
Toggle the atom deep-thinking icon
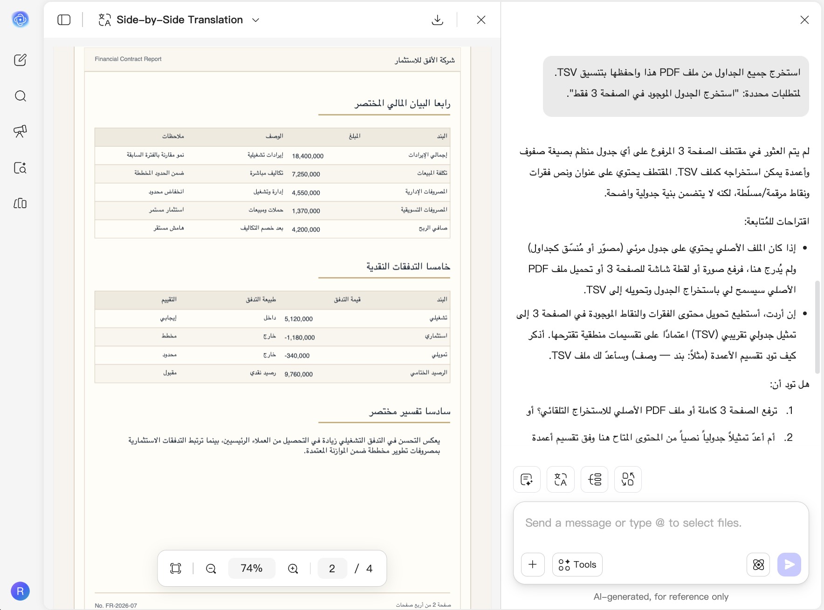[x=758, y=564]
